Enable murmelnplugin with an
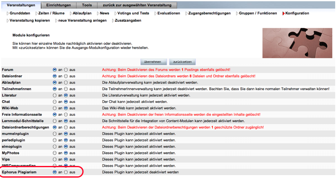 pos(55,134)
